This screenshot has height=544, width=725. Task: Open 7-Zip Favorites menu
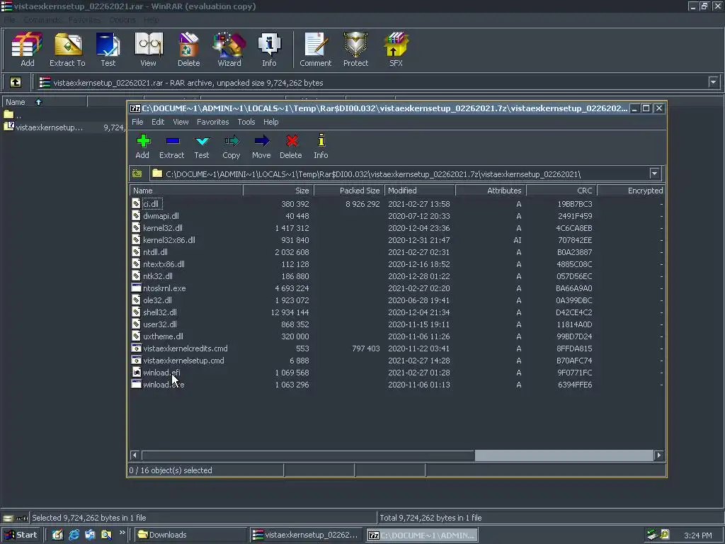click(x=212, y=122)
